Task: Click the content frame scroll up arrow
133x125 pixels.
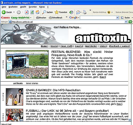Action: [130, 50]
